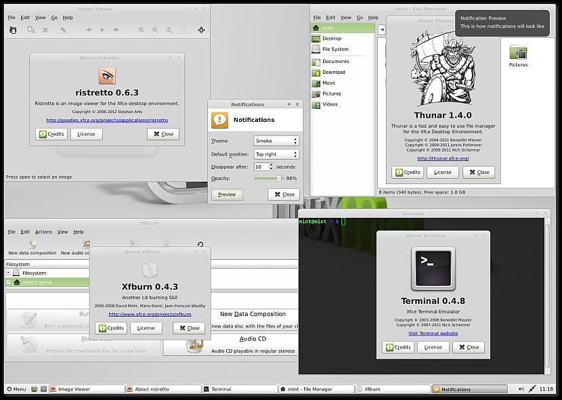The width and height of the screenshot is (562, 400).
Task: Click License in About ristretto dialog
Action: [87, 134]
